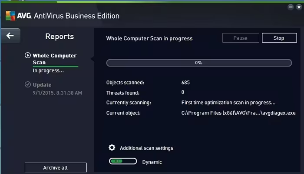
Task: Click AntiVirus Business Edition title text
Action: tap(76, 16)
